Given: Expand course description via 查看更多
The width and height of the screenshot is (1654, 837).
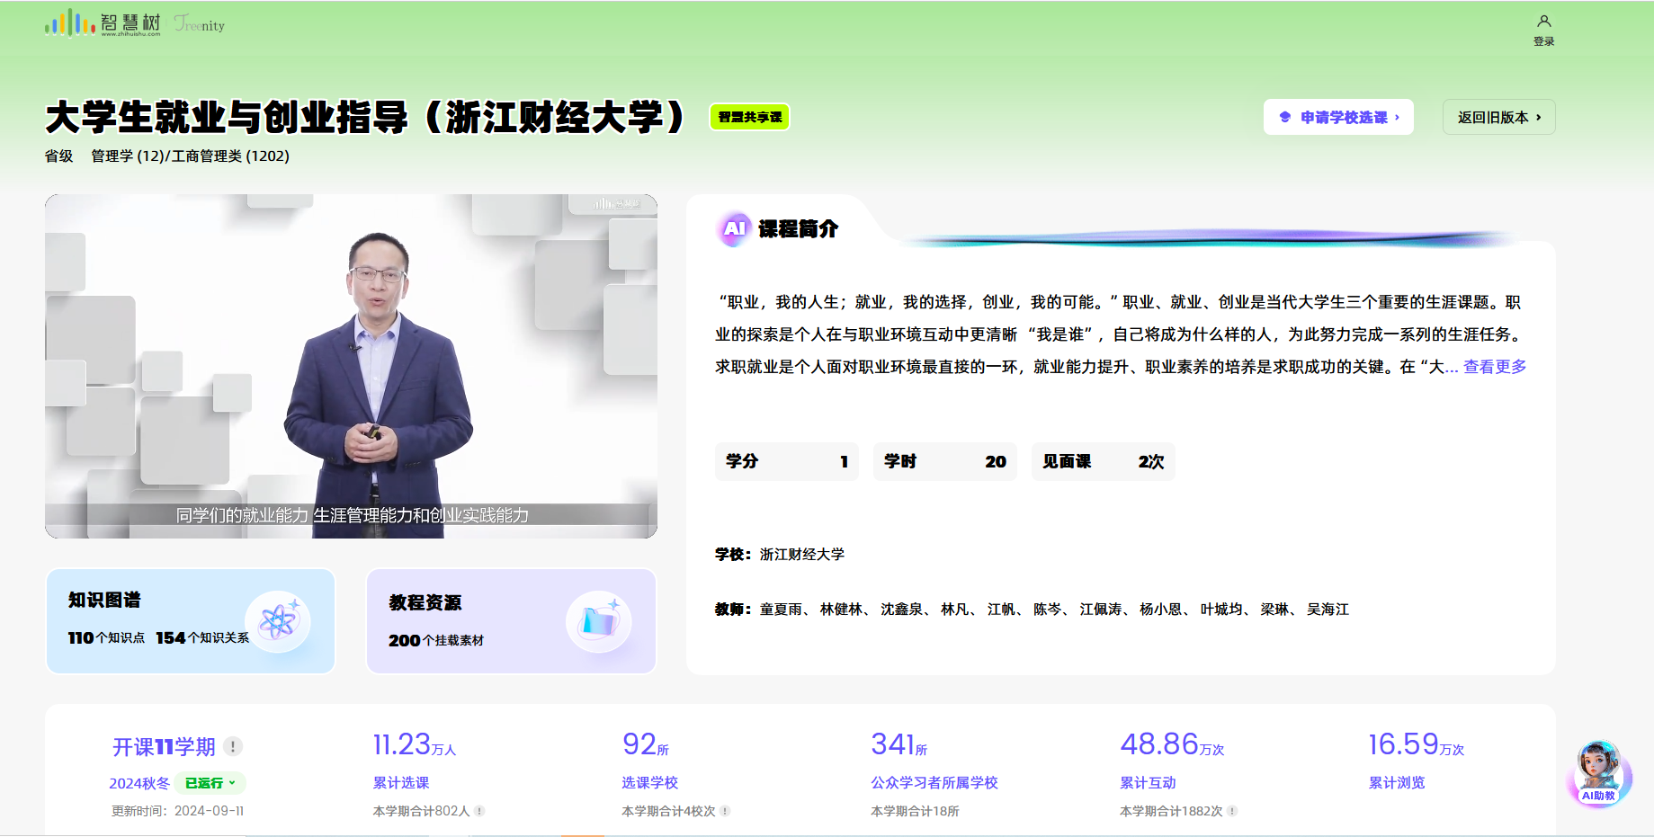Looking at the screenshot, I should 1494,367.
